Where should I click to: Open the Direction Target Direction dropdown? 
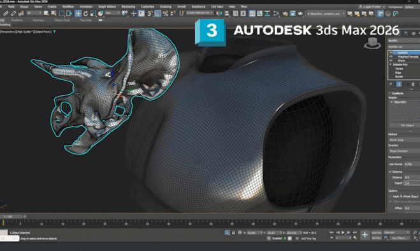[404, 151]
